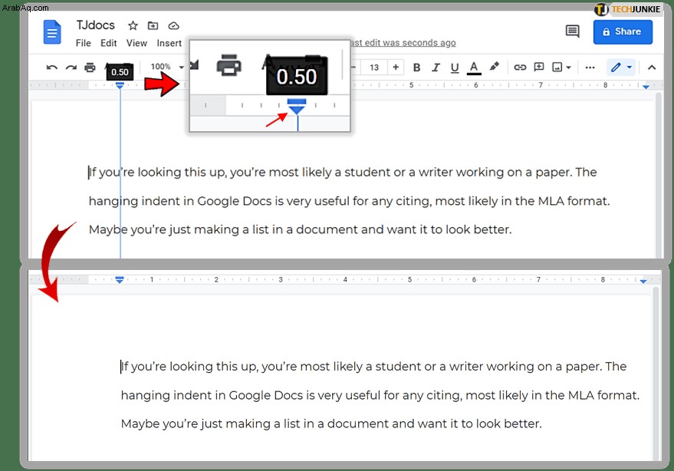The height and width of the screenshot is (471, 674).
Task: Star the TJdocs document
Action: click(133, 26)
